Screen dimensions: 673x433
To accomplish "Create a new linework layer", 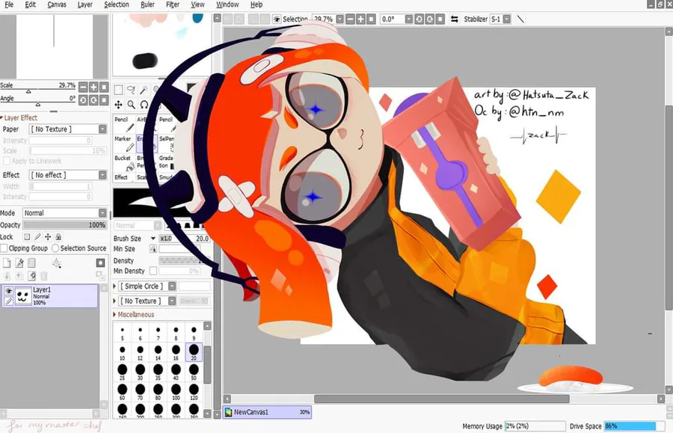I will tap(19, 263).
